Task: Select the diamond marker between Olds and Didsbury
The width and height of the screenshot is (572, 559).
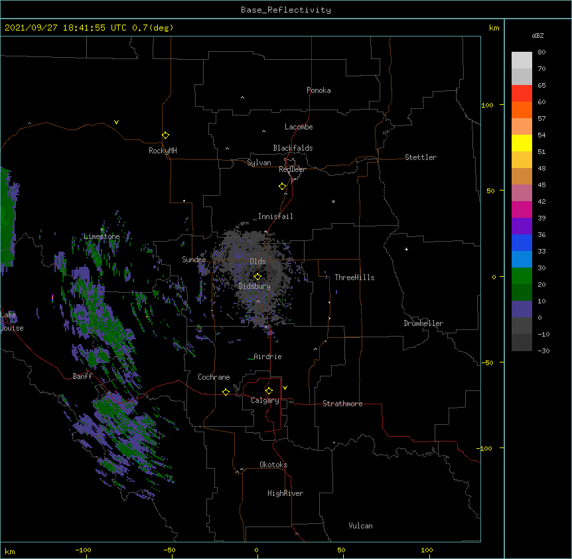Action: point(257,277)
